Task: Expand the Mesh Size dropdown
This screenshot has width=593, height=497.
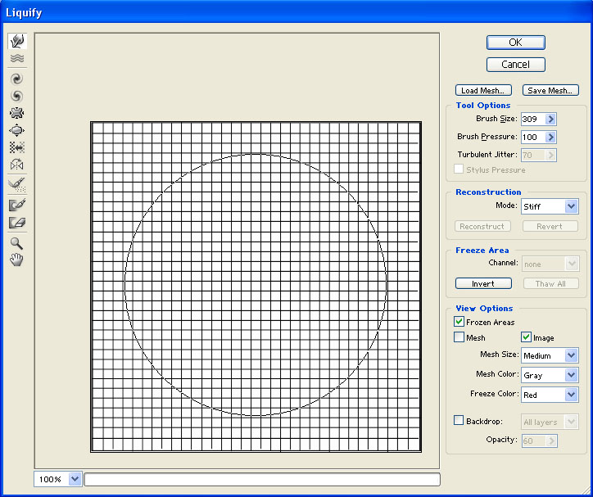Action: click(550, 355)
